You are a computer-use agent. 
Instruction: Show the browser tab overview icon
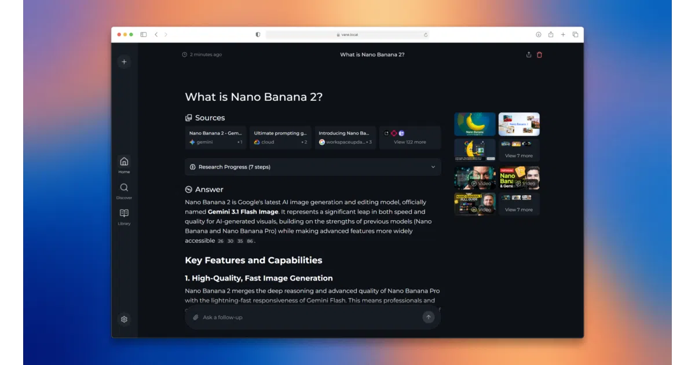point(575,35)
